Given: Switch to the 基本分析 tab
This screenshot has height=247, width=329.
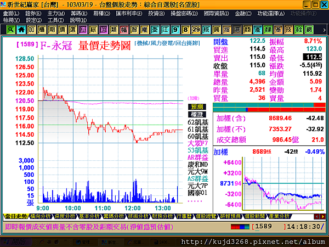Looking at the screenshot, I should pos(89,216).
